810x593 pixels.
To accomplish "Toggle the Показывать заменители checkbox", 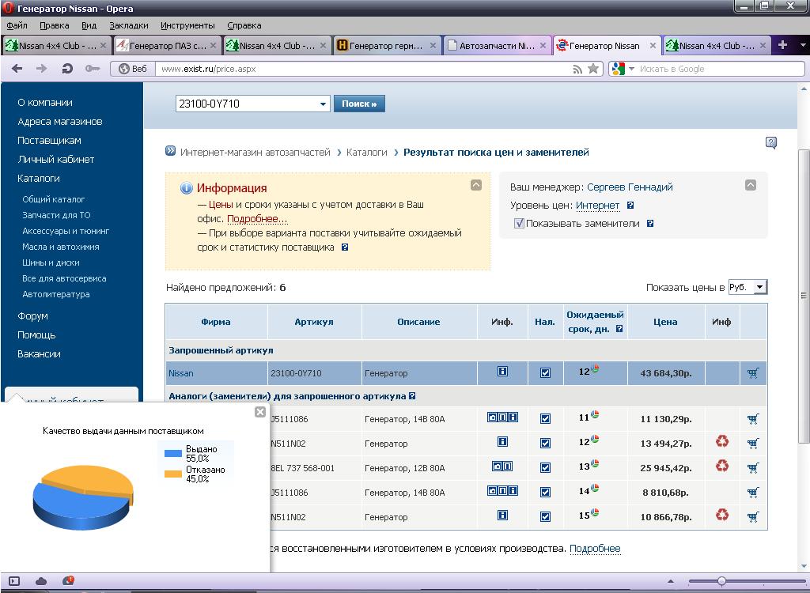I will (x=519, y=224).
